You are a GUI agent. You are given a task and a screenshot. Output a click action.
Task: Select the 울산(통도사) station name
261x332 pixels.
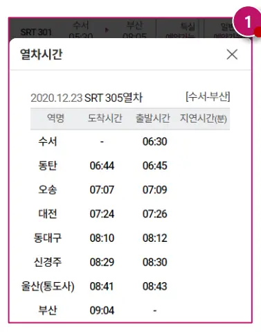(x=48, y=286)
